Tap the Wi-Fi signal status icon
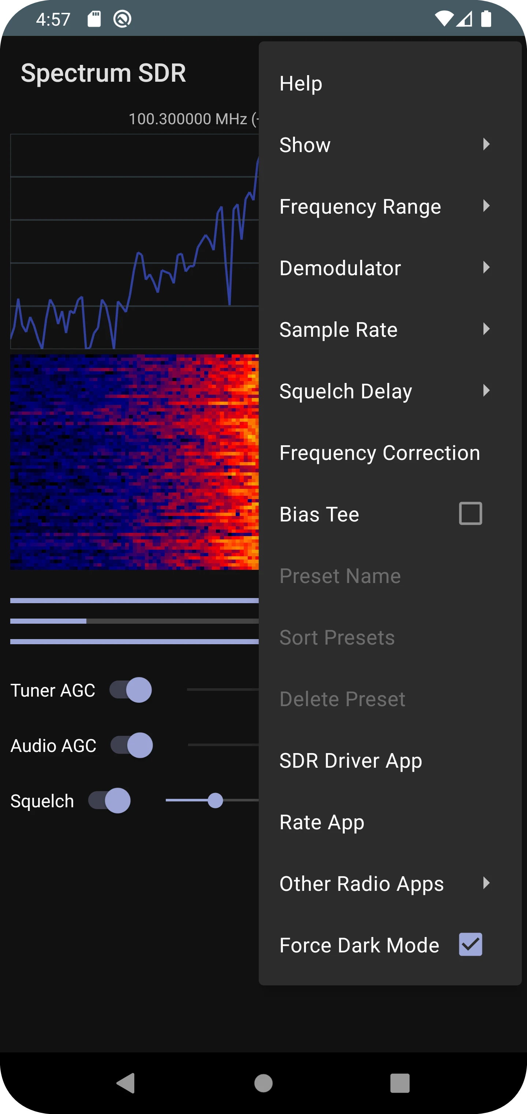527x1114 pixels. pyautogui.click(x=444, y=19)
